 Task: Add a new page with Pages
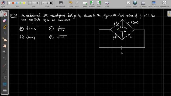85,4
